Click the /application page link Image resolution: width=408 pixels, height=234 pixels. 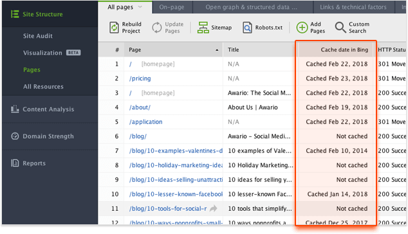[145, 122]
